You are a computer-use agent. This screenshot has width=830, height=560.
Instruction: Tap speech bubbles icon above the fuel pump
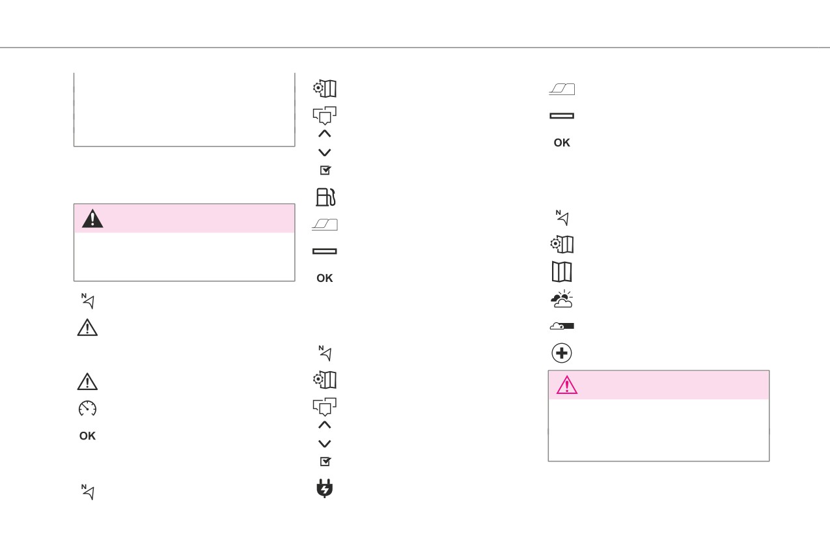[325, 115]
